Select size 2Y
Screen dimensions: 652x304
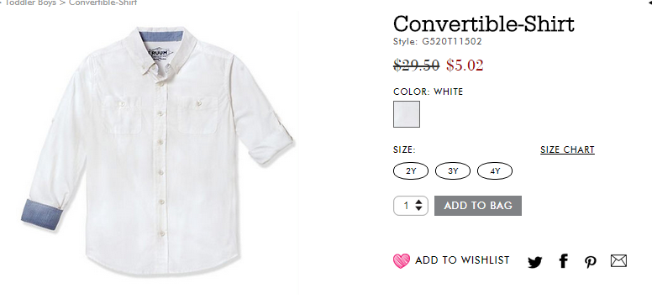tap(411, 171)
